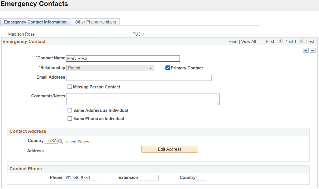Open the Country lookup magnifier icon
Viewport: 319px width, 189px height.
[x=60, y=141]
